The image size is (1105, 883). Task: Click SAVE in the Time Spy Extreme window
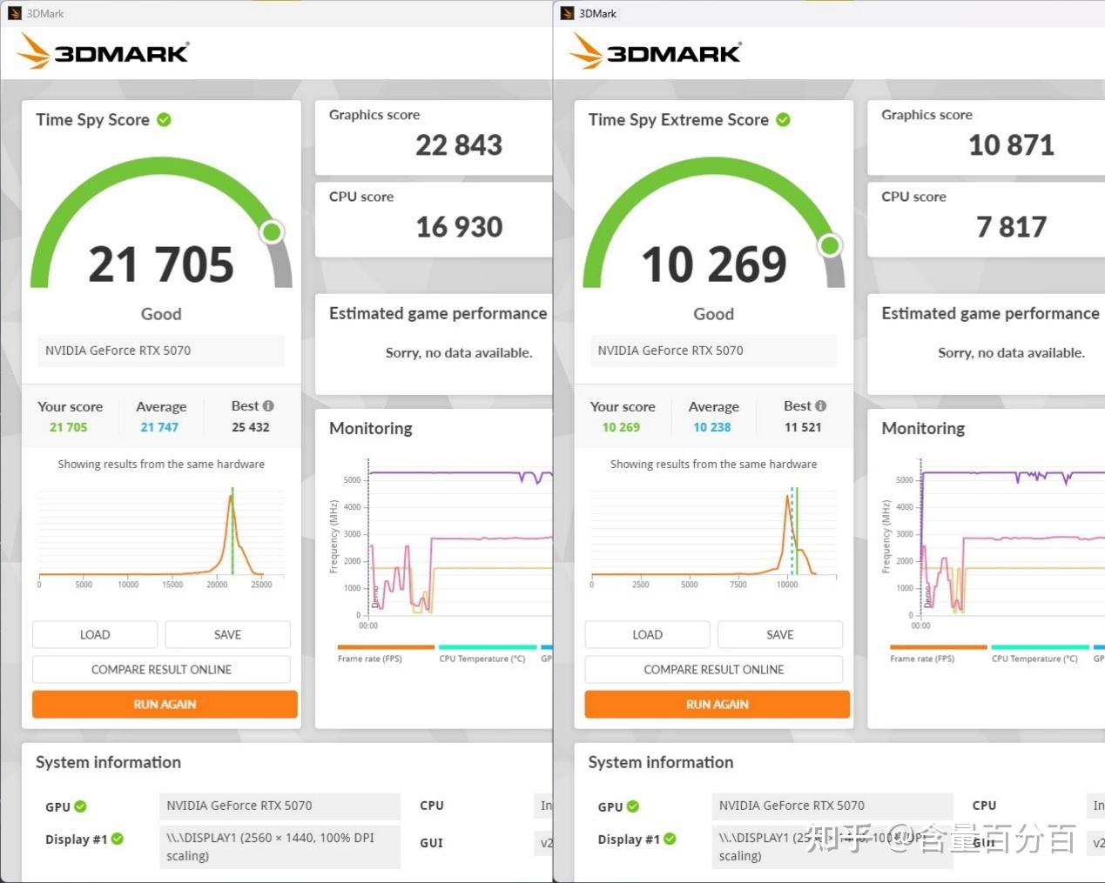click(x=780, y=634)
